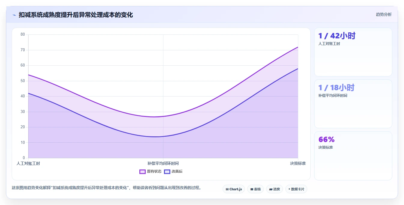
Task: Click the y-axis value 40
Action: pyautogui.click(x=23, y=96)
